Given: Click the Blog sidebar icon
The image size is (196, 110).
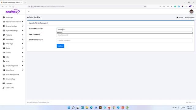Looking at the screenshot, I should (x=4, y=61).
